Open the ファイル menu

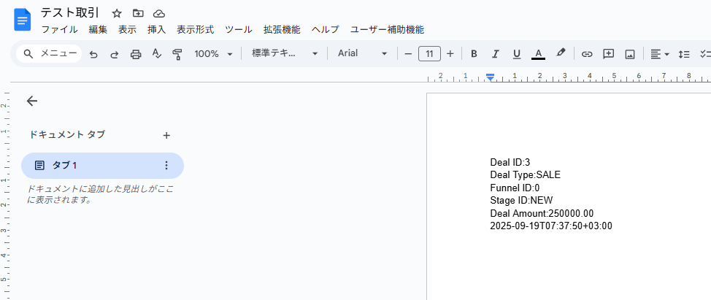(x=59, y=30)
